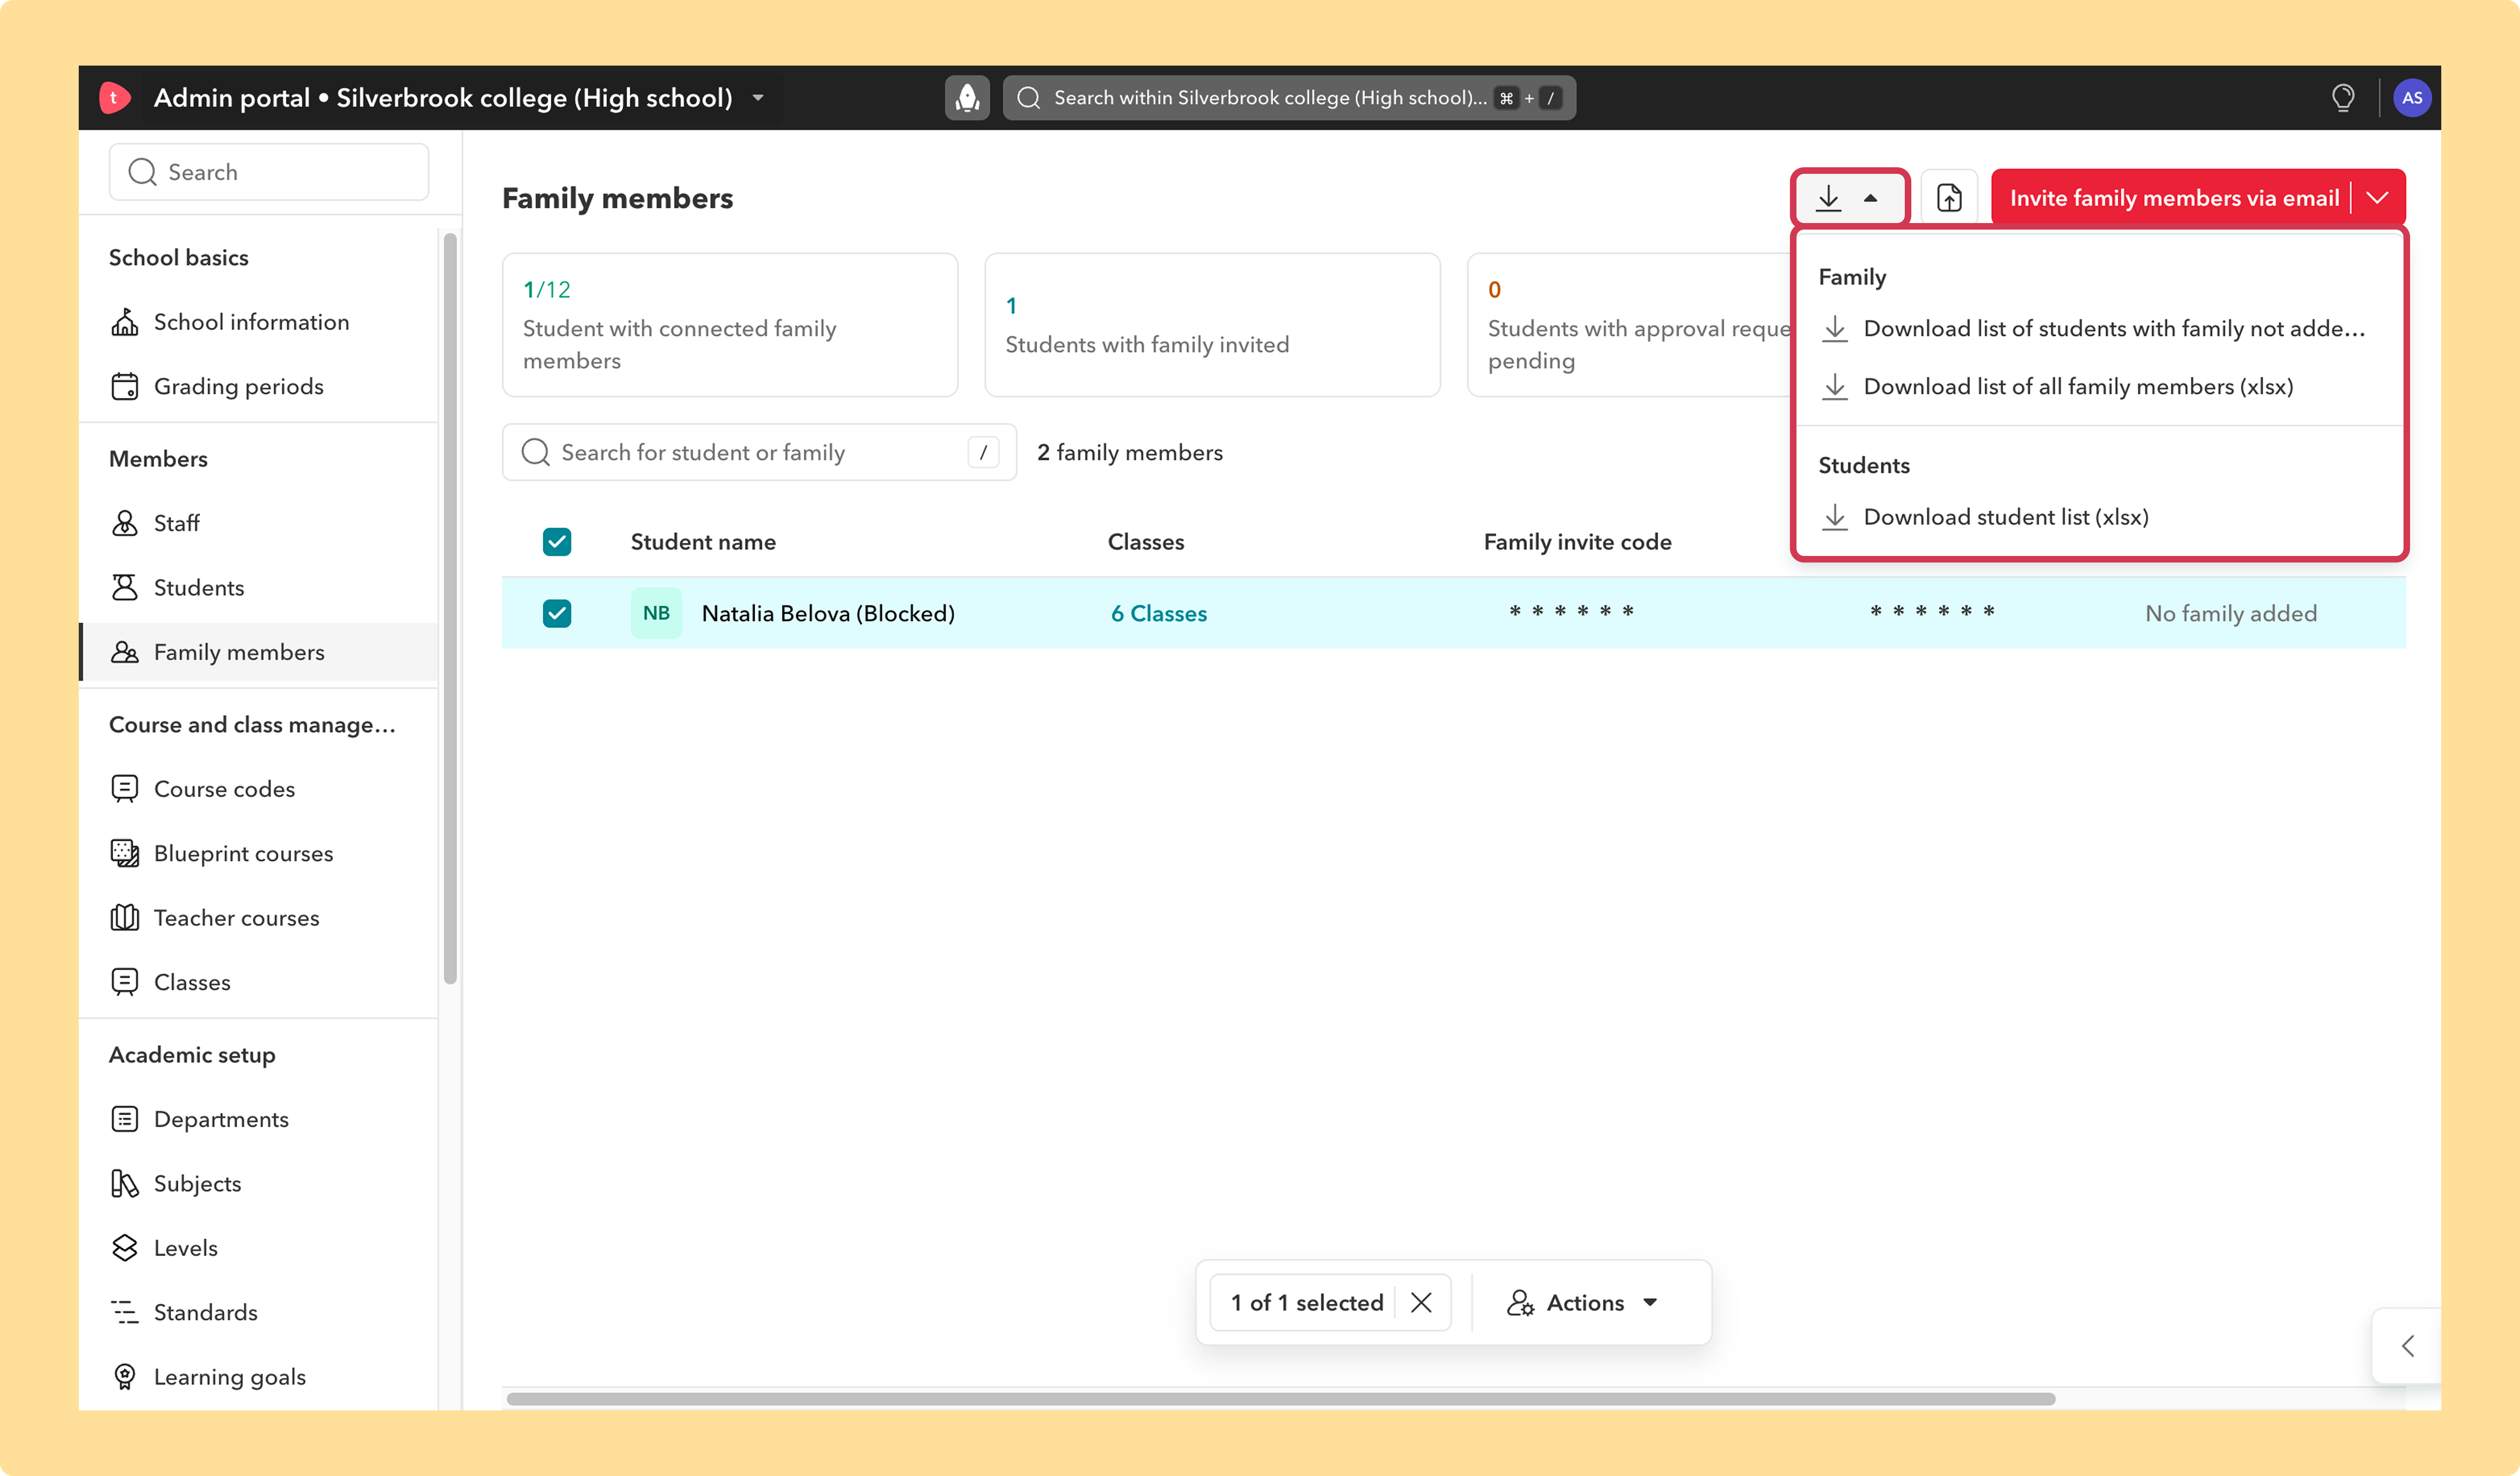The image size is (2520, 1476).
Task: Click the Family members sidebar icon
Action: (x=125, y=653)
